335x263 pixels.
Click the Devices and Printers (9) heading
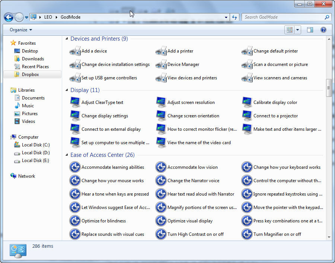[x=99, y=39]
